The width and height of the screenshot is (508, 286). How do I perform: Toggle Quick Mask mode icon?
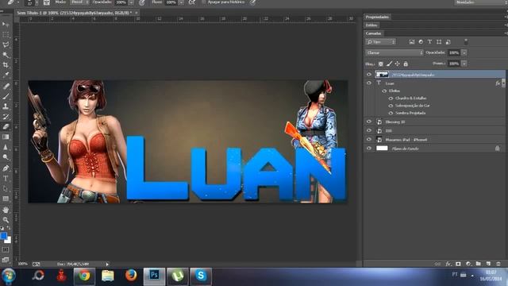6,249
